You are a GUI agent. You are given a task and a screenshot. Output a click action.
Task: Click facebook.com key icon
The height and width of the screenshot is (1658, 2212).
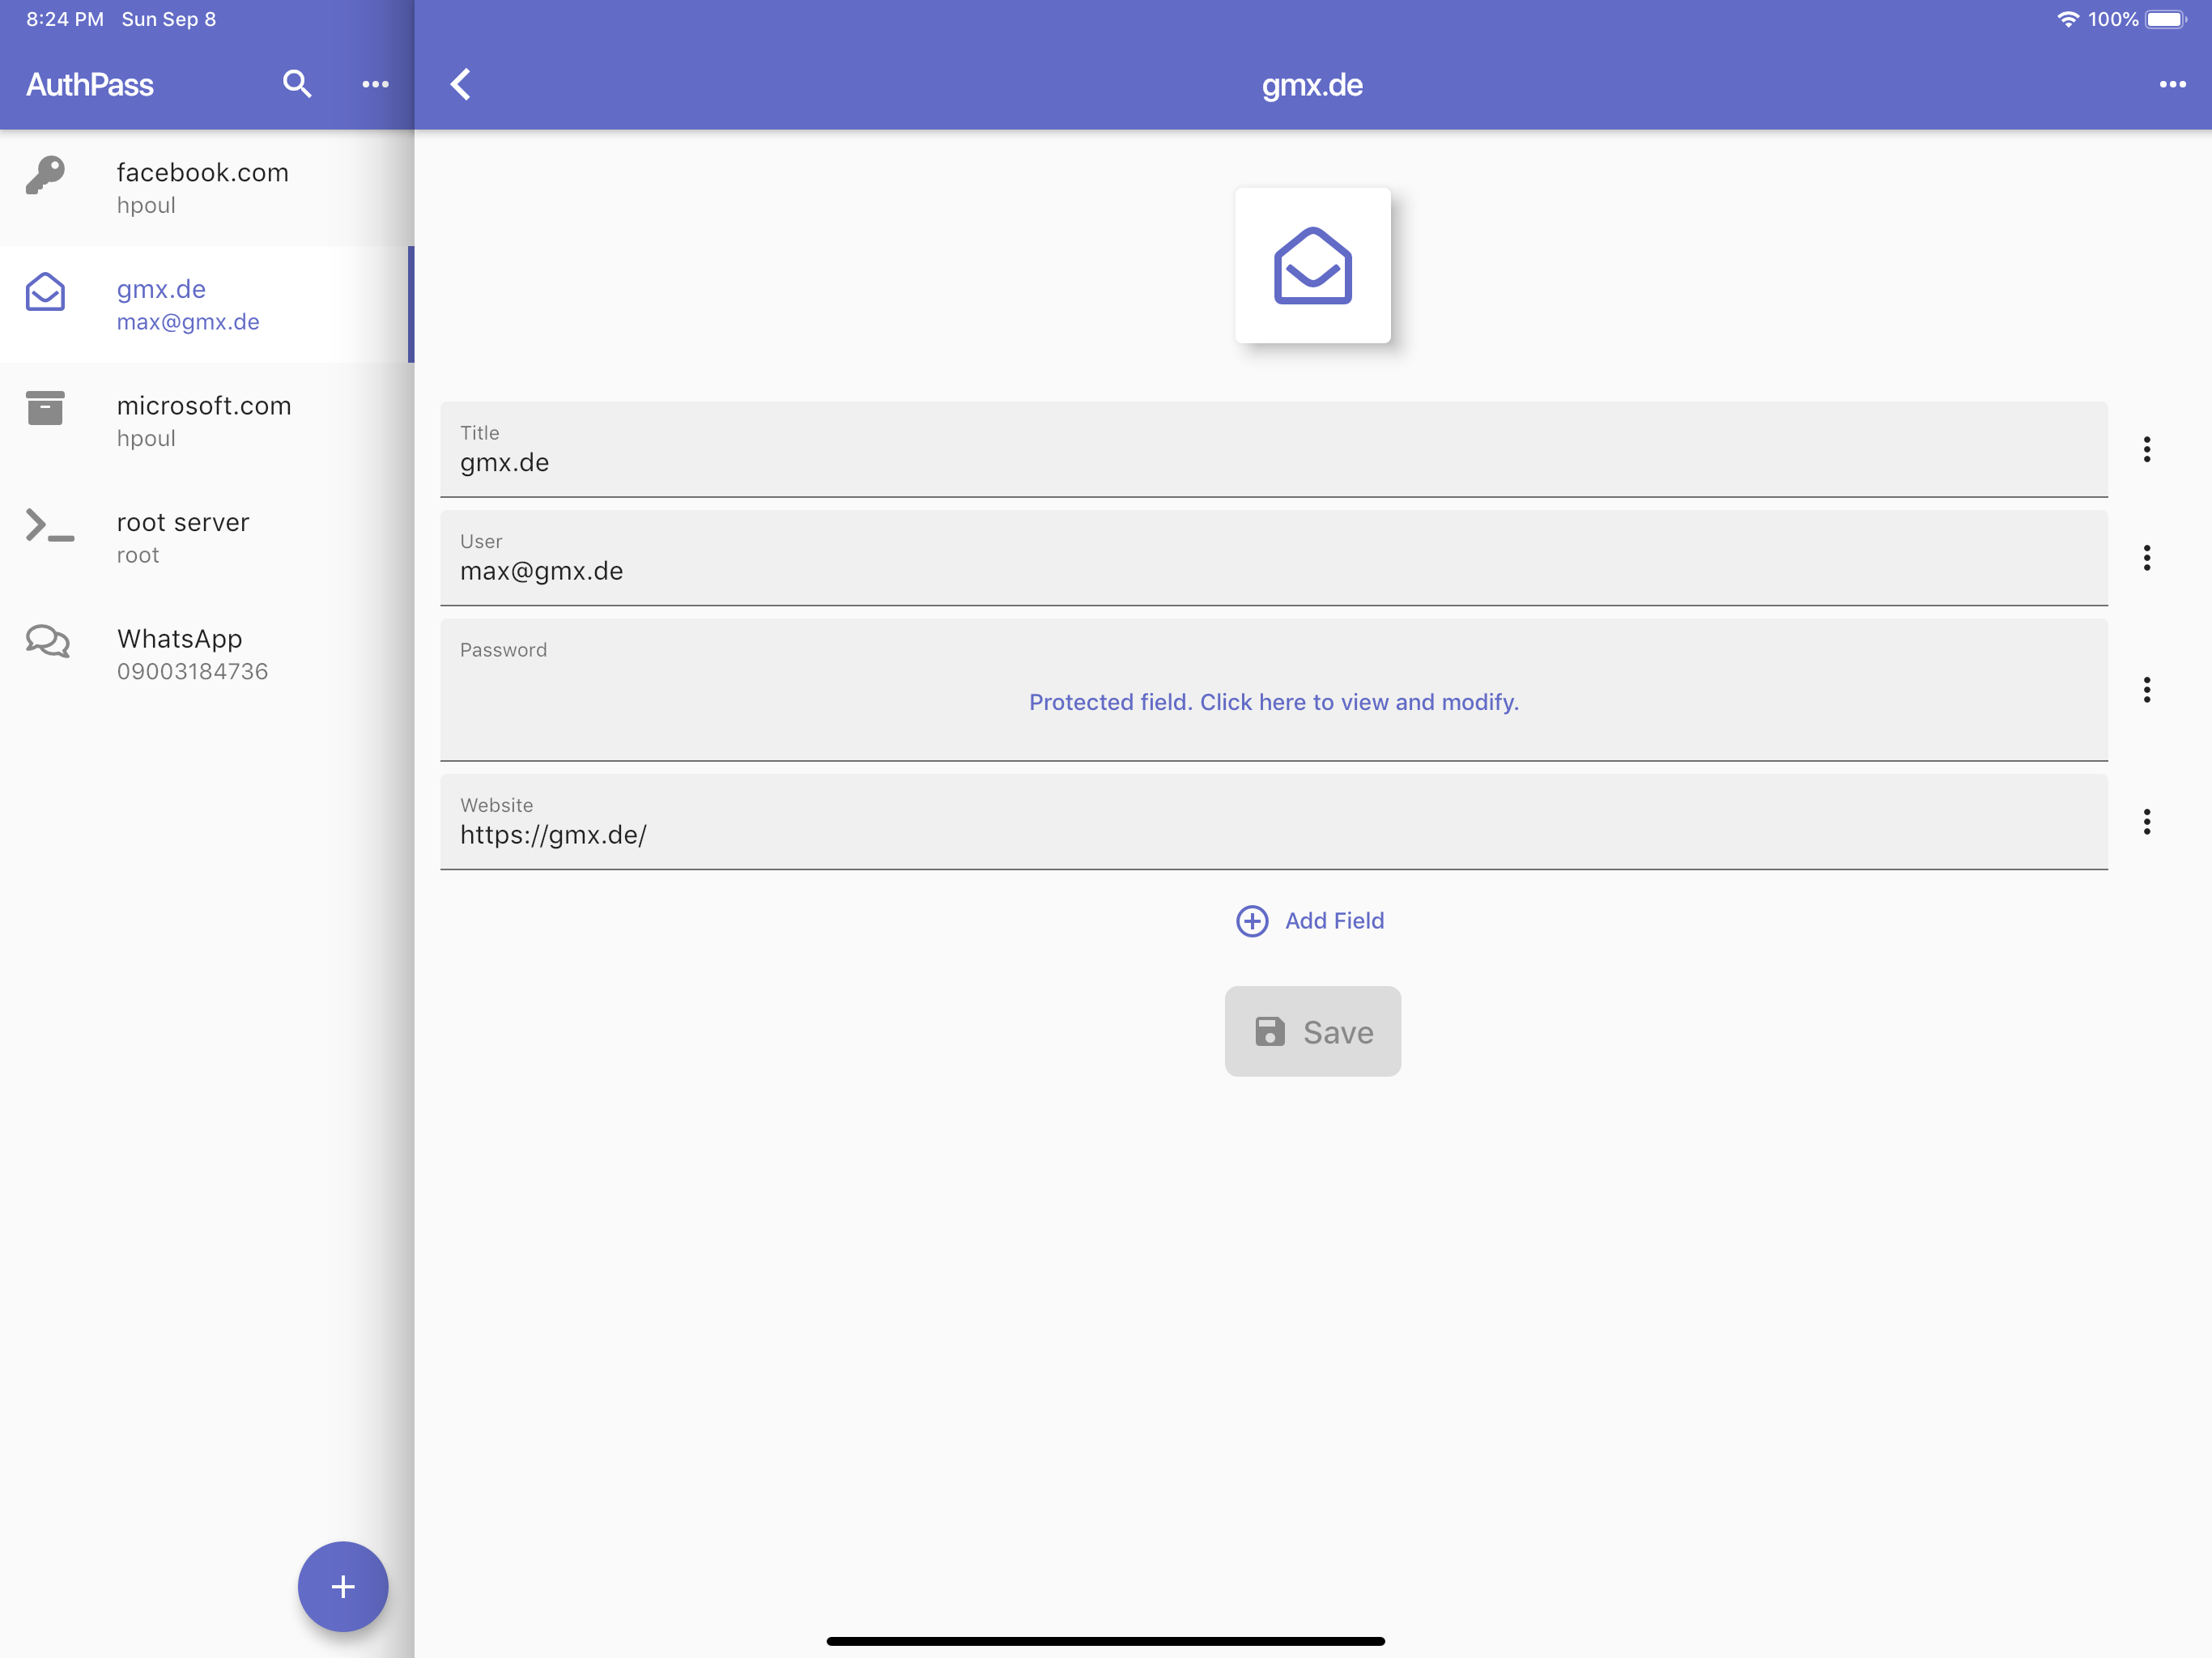[x=45, y=176]
